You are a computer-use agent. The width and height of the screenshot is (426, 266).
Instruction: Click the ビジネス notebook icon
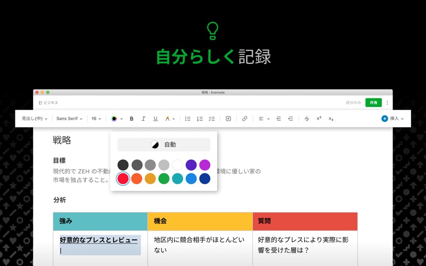(40, 103)
